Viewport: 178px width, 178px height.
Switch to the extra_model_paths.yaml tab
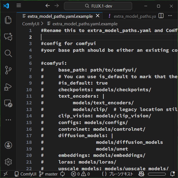pos(132,16)
